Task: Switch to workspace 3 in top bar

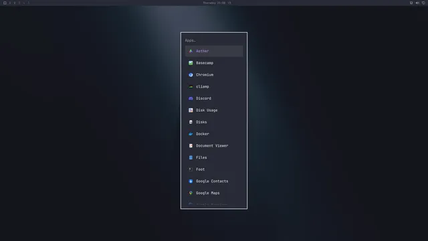Action: [19, 3]
